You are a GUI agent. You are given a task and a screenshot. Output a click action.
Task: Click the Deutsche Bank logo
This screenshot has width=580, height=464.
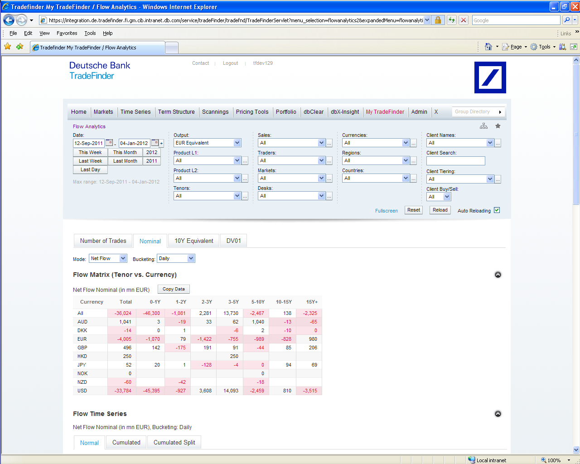[490, 77]
